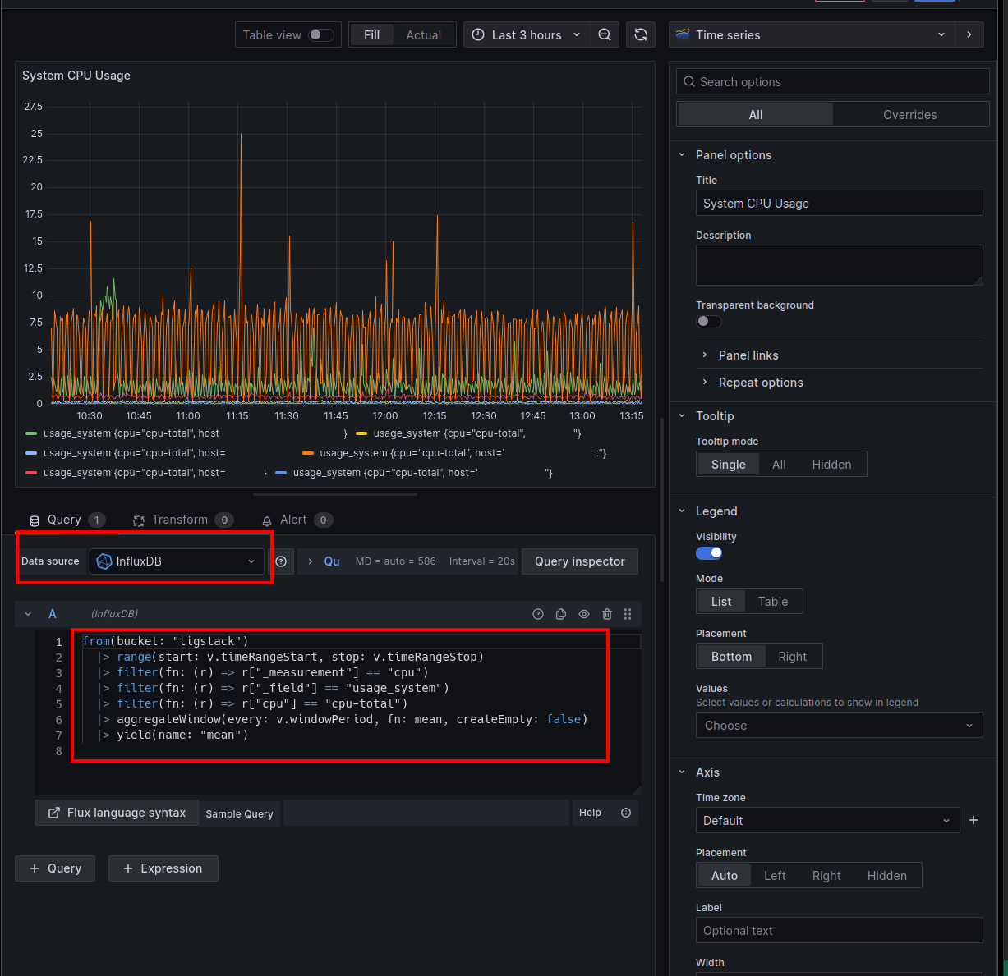Open the visualization suggestions arrow next to Time series
Screen dimensions: 1008x976
pos(969,34)
